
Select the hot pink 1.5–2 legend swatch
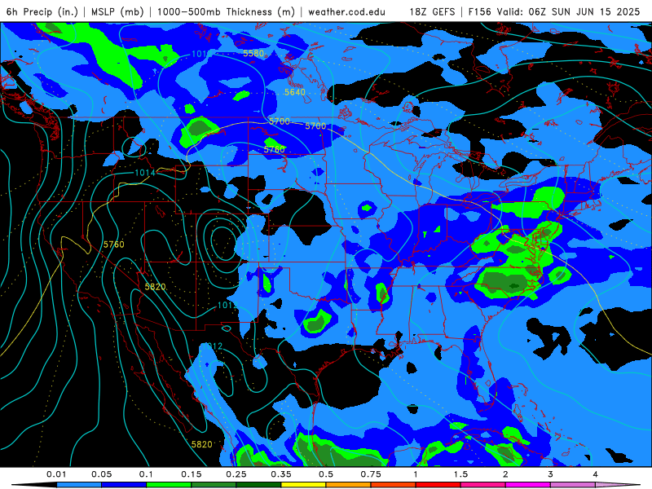(483, 485)
